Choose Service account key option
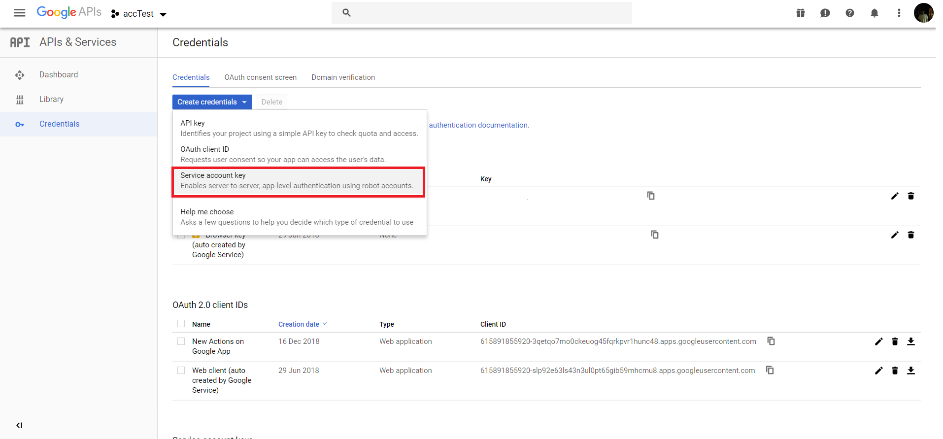Screen dimensions: 943x439 tap(299, 181)
